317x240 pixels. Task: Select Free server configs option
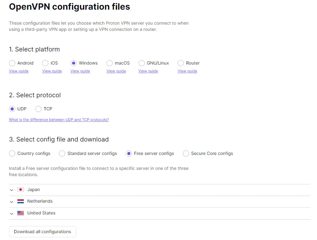129,154
